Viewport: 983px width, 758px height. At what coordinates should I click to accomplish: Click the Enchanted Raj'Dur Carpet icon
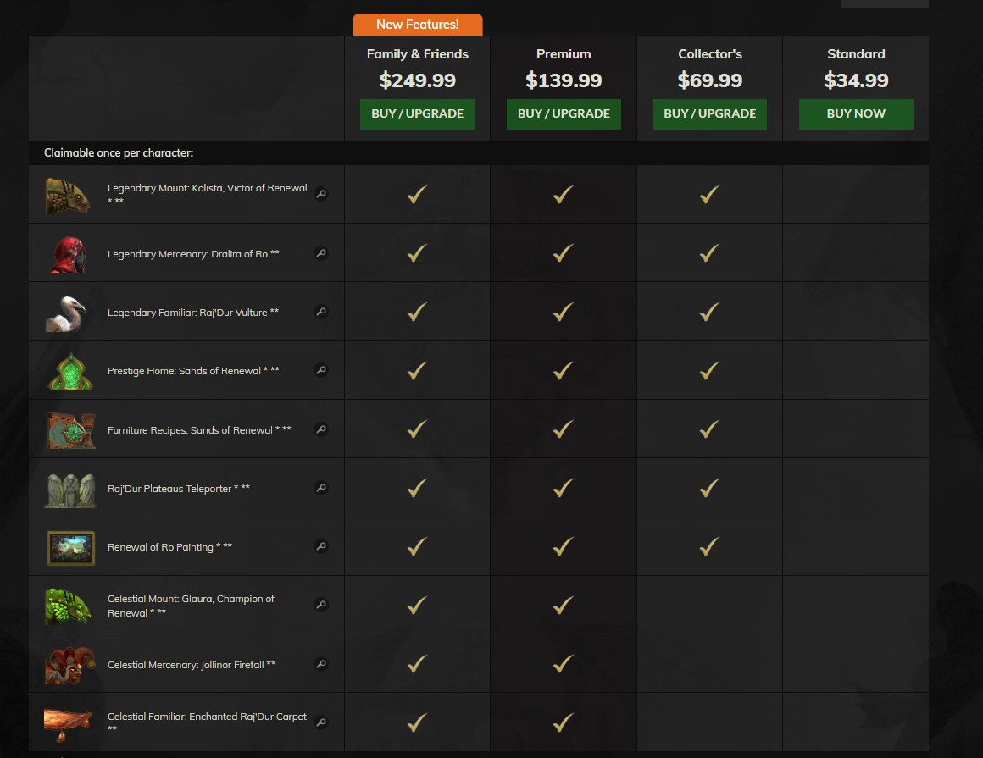(68, 723)
